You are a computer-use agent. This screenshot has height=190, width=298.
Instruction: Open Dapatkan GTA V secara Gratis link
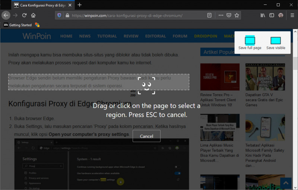264,100
